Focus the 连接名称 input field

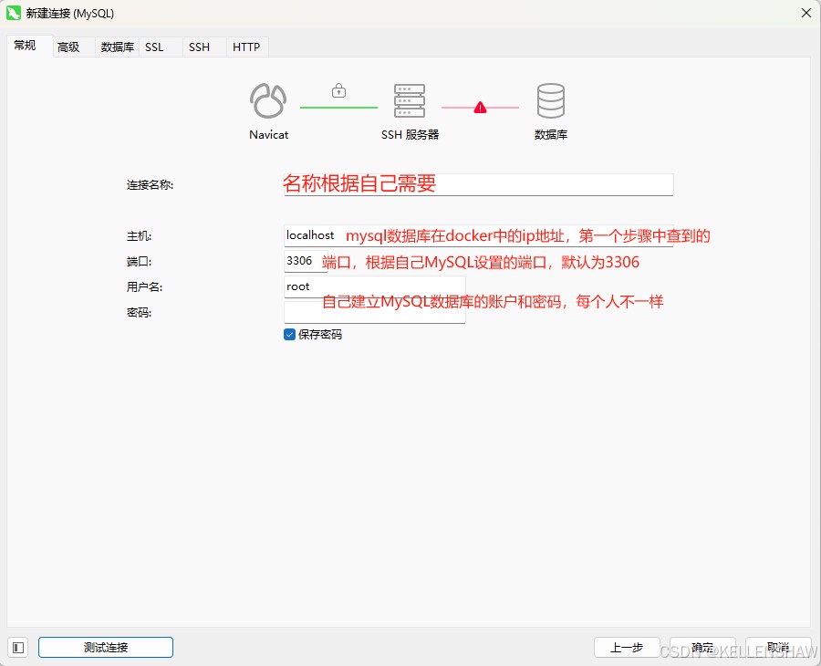pyautogui.click(x=478, y=184)
